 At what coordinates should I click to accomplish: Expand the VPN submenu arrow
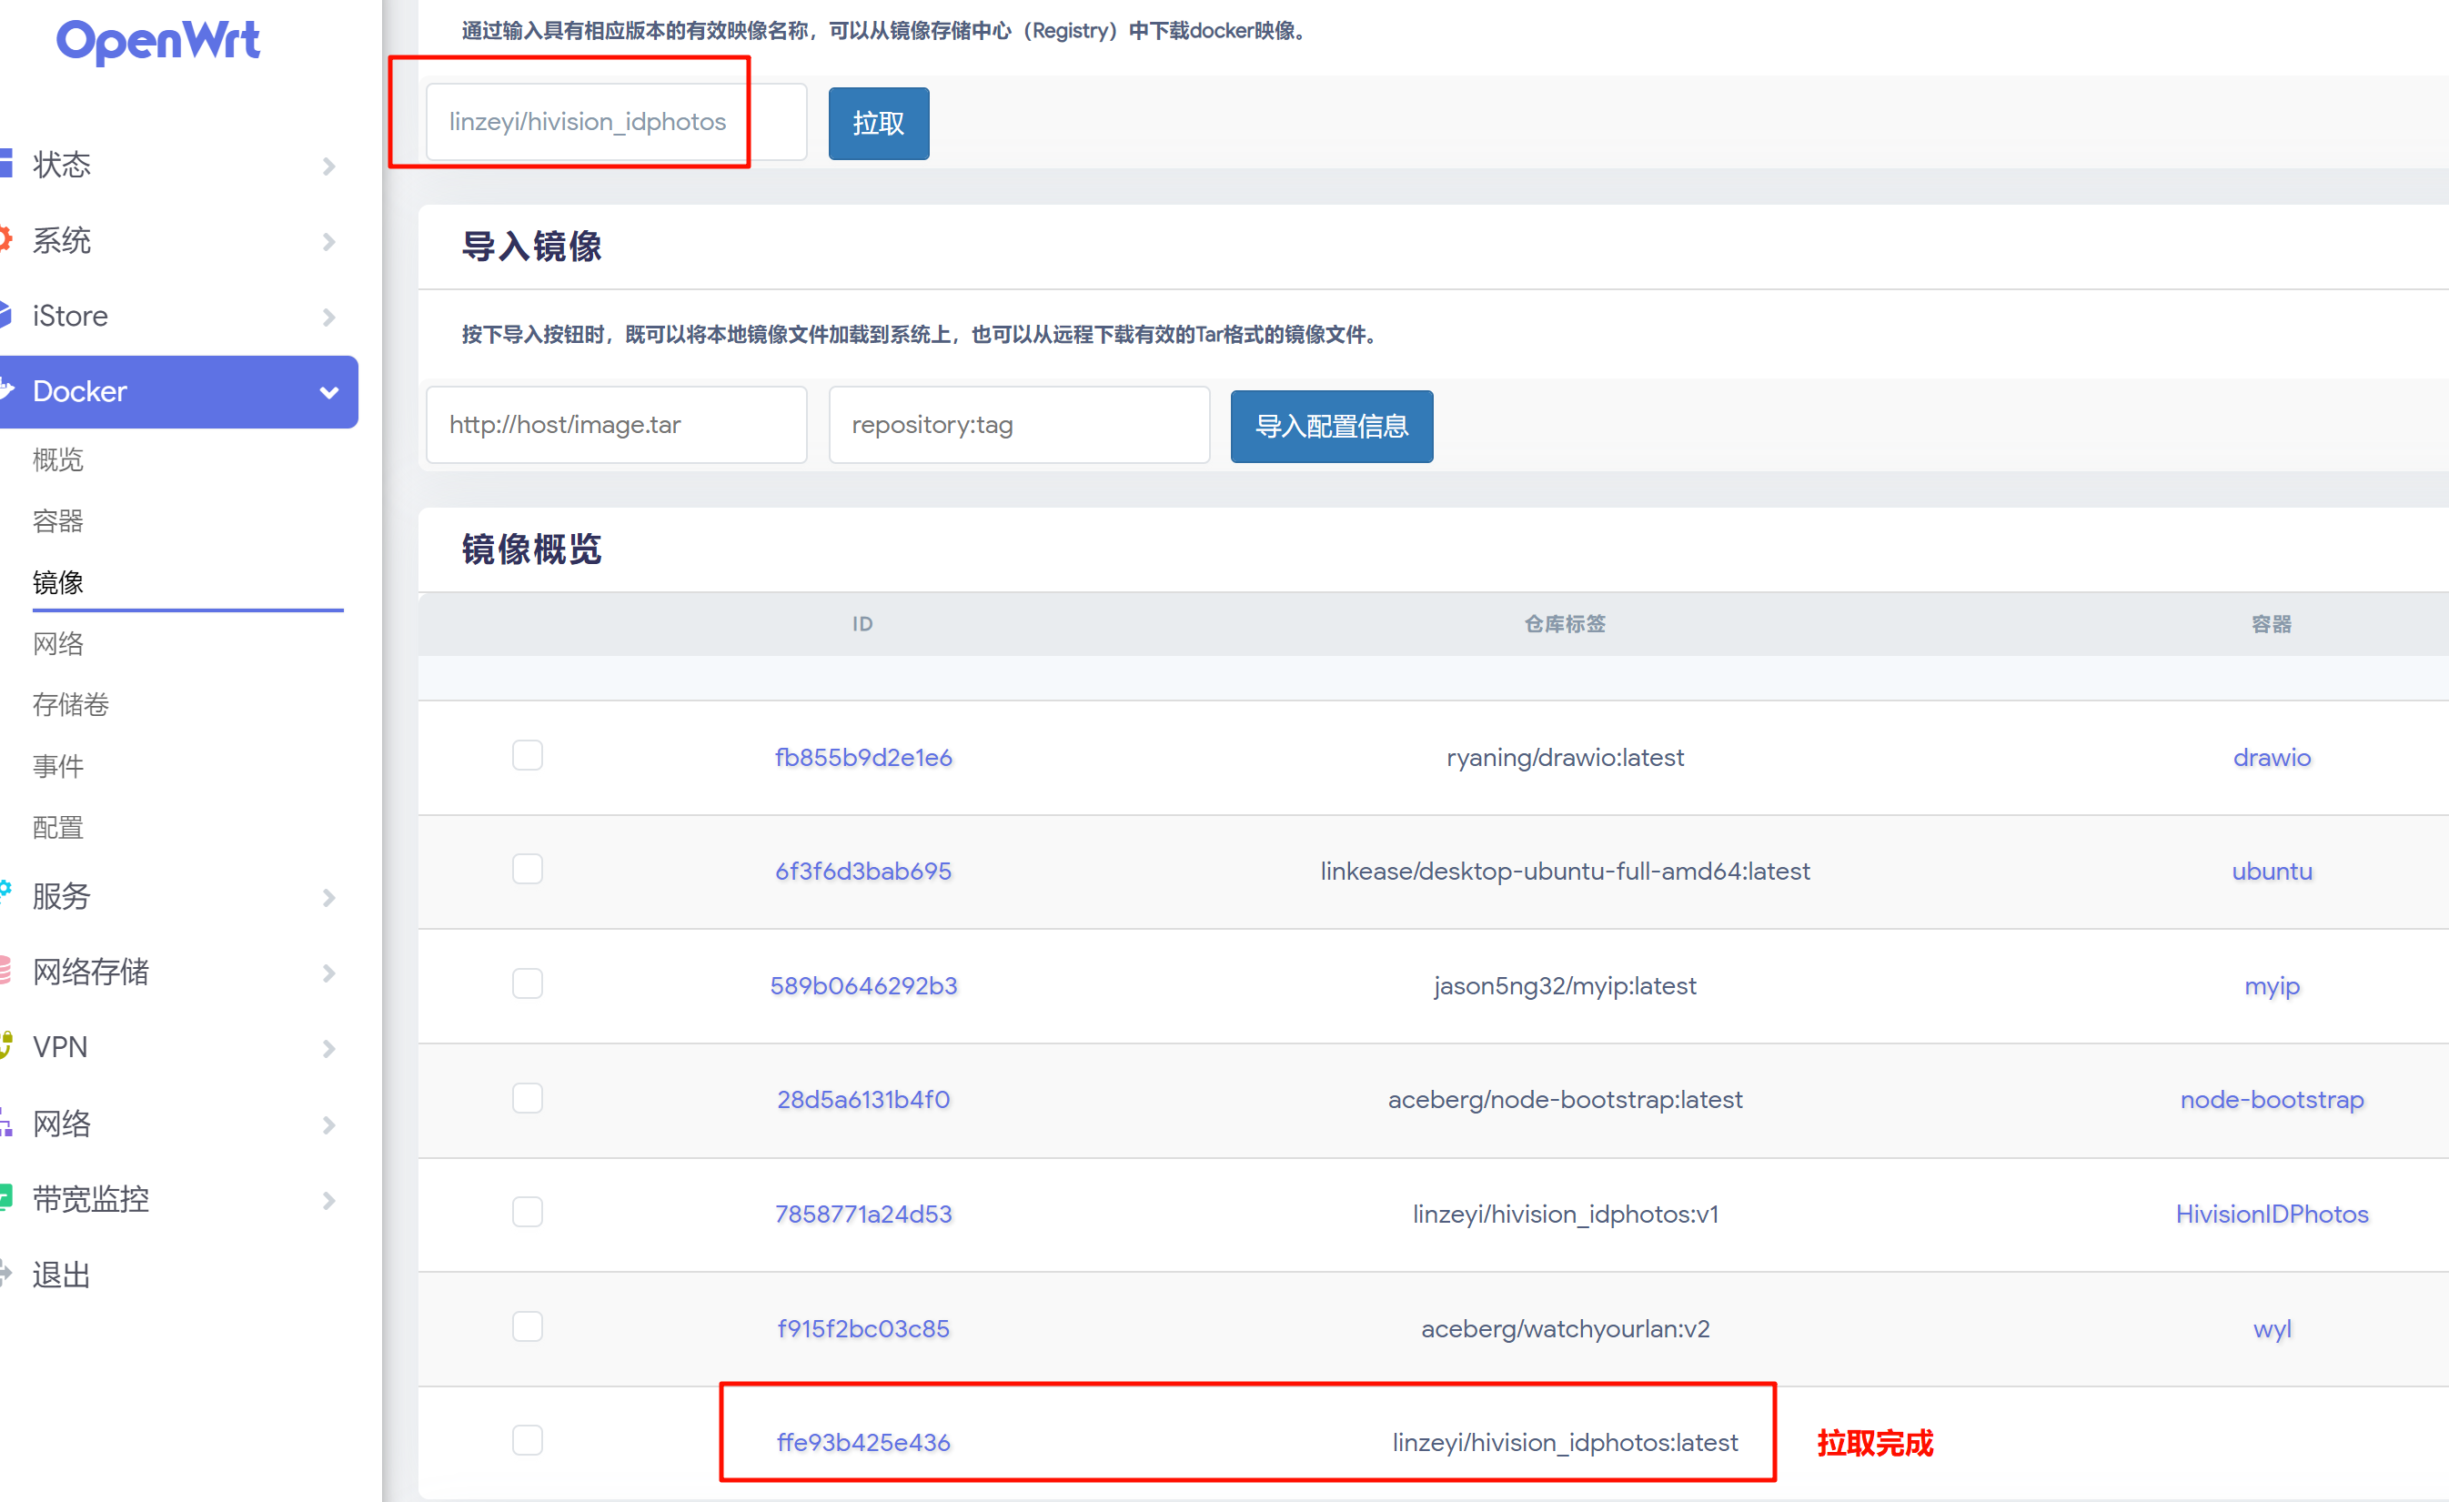click(x=329, y=1049)
